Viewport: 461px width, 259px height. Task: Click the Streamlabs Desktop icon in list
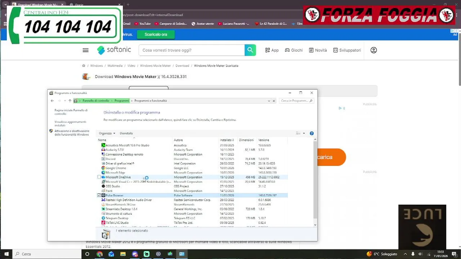[103, 209]
